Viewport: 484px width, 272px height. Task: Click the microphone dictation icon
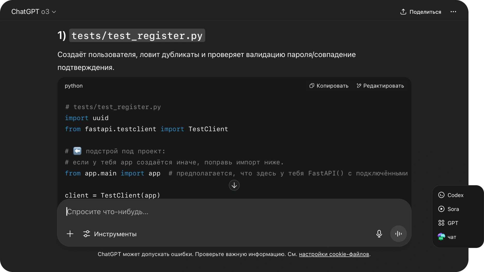[x=379, y=234]
